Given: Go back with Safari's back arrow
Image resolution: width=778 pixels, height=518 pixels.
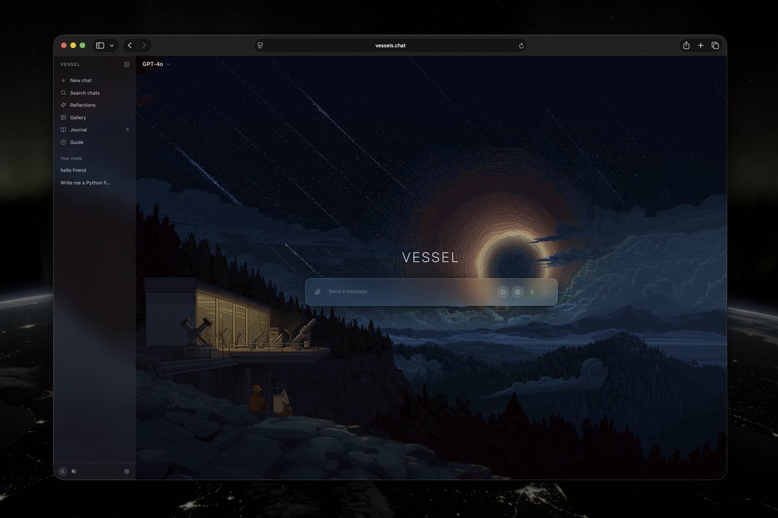Looking at the screenshot, I should click(x=130, y=45).
